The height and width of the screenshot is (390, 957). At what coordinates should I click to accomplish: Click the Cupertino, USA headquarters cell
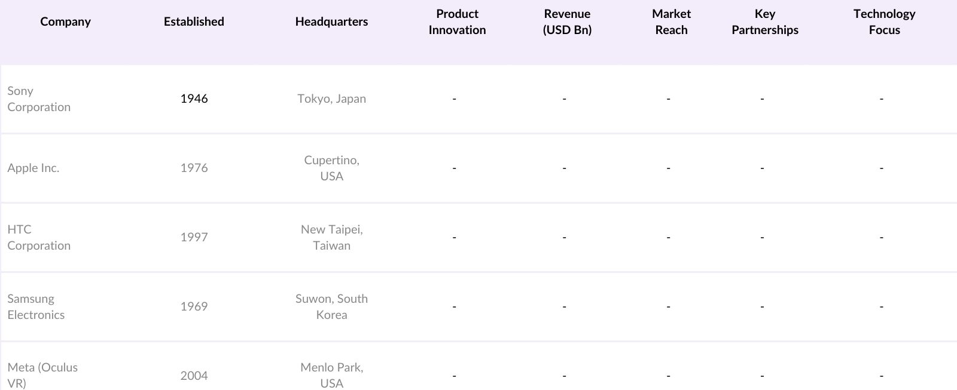tap(331, 168)
